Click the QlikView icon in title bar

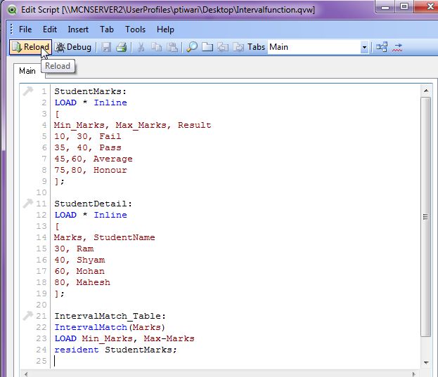pos(12,10)
